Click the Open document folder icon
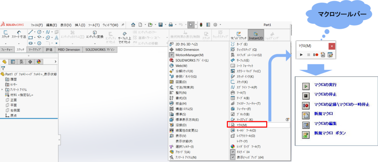 pyautogui.click(x=151, y=25)
